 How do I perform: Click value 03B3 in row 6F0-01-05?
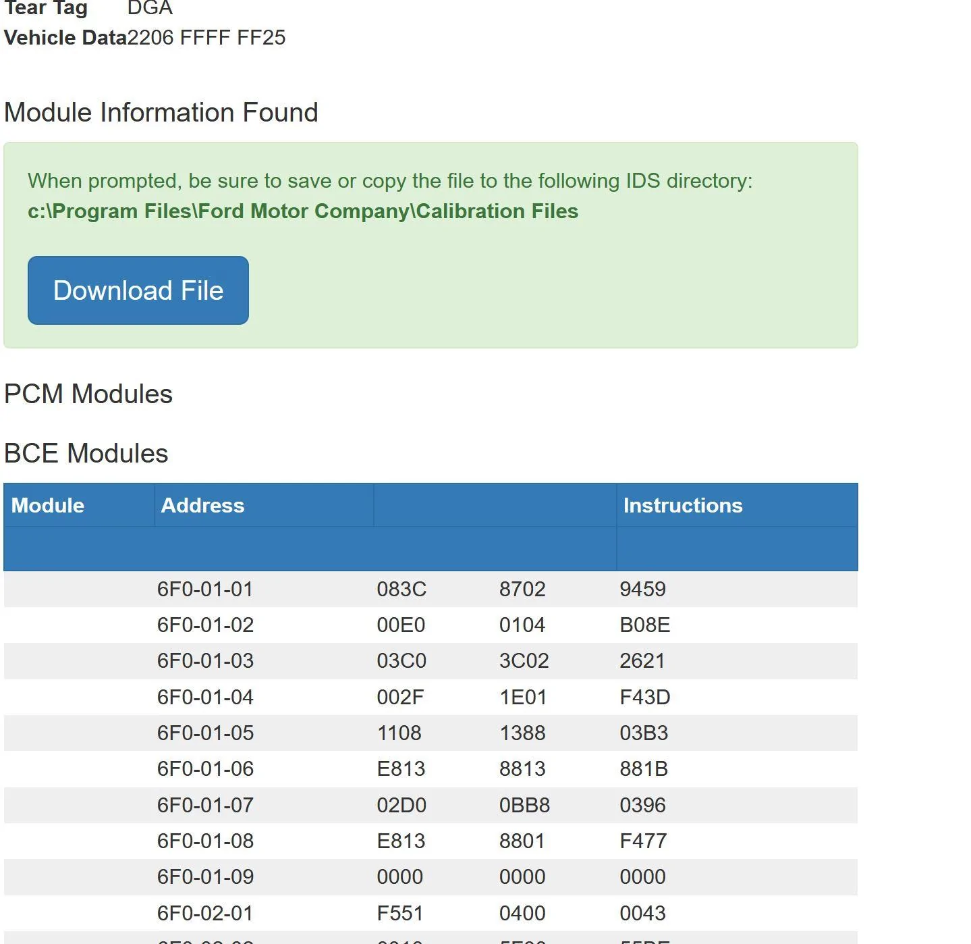click(644, 733)
